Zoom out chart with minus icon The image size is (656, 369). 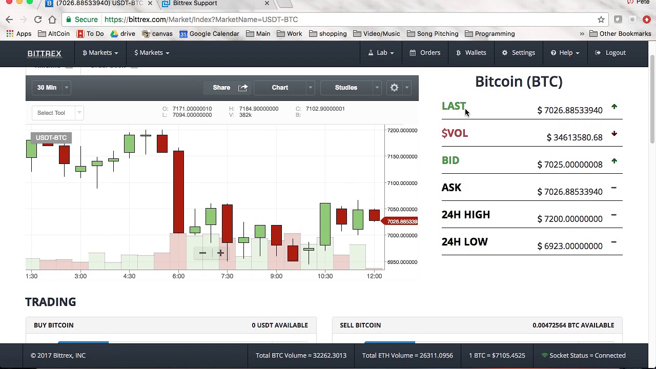click(203, 253)
